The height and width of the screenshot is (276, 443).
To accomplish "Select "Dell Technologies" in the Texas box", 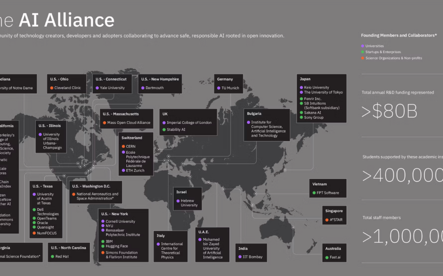I will pyautogui.click(x=48, y=212).
